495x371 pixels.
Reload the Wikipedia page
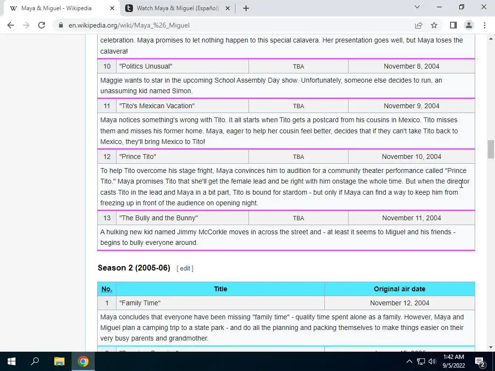tap(42, 25)
